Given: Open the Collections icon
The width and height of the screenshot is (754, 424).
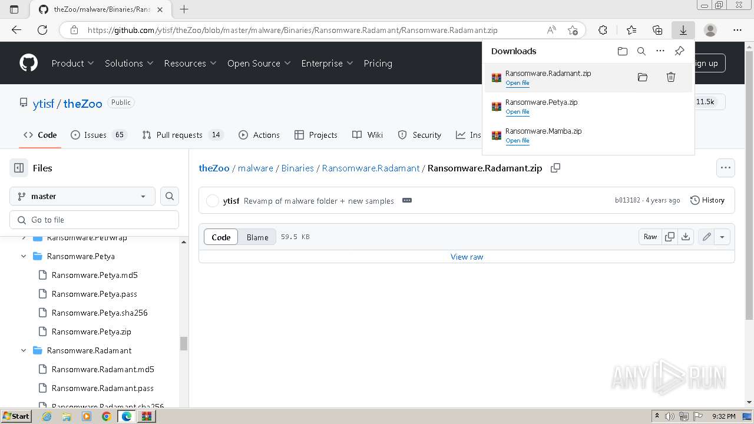Looking at the screenshot, I should (x=657, y=30).
